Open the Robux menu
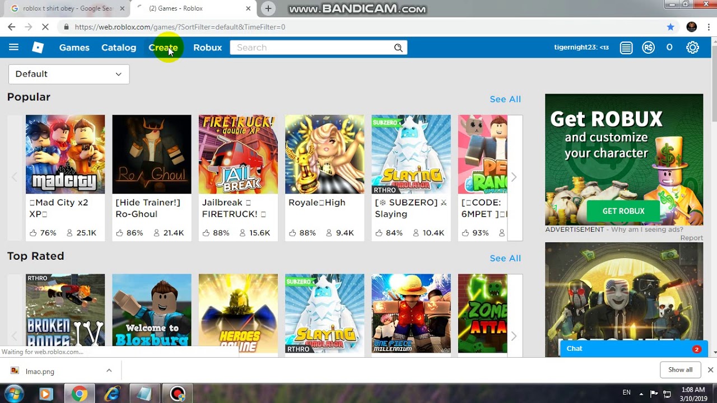 point(208,48)
